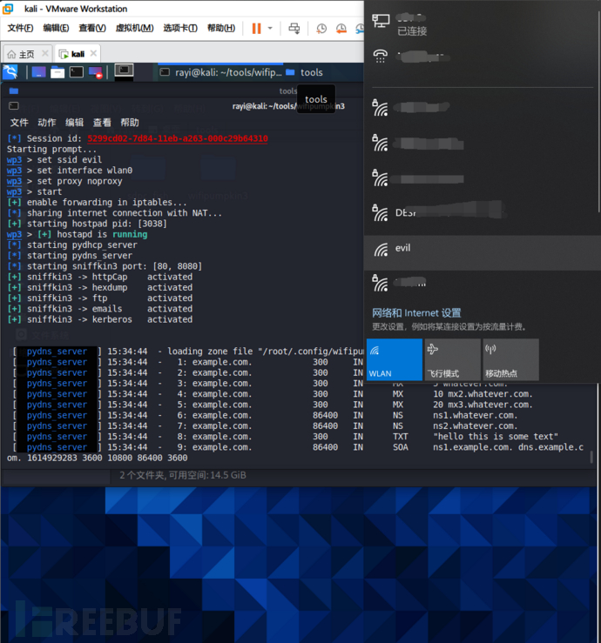601x643 pixels.
Task: Click the red session id text
Action: pos(178,138)
